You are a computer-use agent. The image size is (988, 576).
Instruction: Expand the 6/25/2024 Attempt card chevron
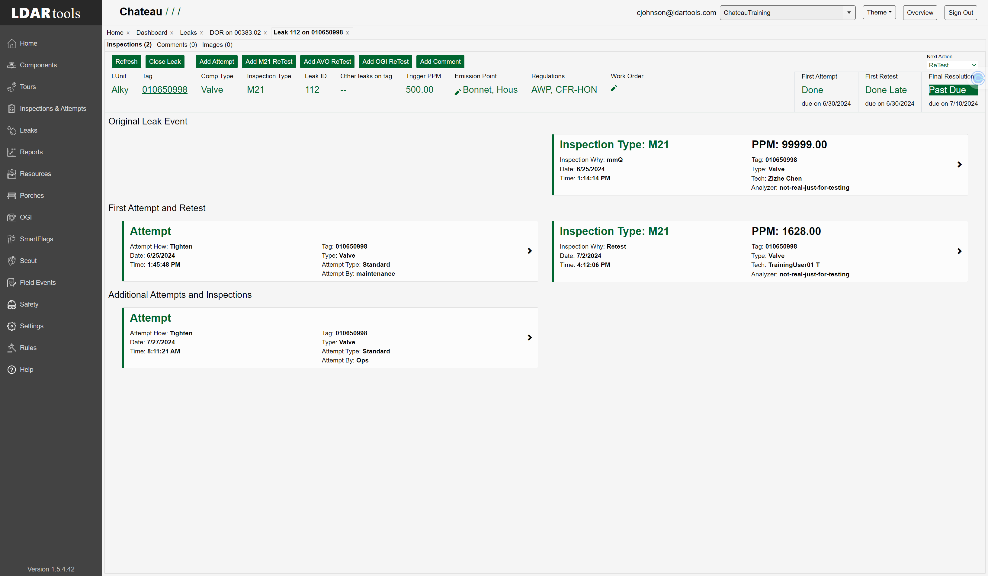[530, 251]
